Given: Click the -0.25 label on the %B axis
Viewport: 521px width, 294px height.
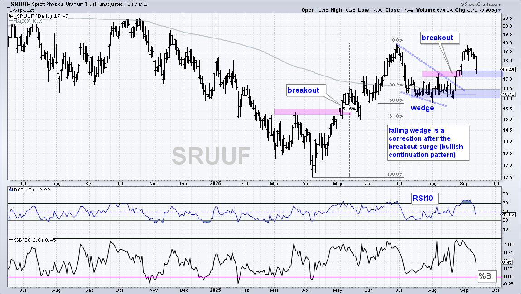Looking at the screenshot, I should pyautogui.click(x=508, y=284).
